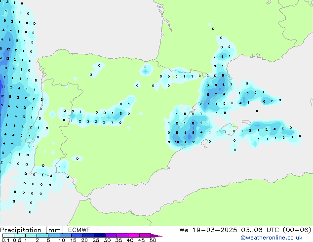The height and width of the screenshot is (242, 313).
Task: Click the 30–35 mm purple legend box
Action: pyautogui.click(x=111, y=236)
